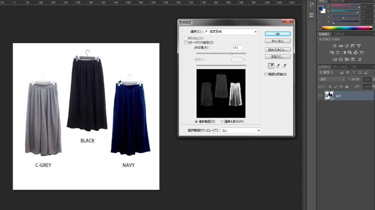This screenshot has height=210, width=375.
Task: Open the layer blend mode dropdown
Action: coord(331,79)
